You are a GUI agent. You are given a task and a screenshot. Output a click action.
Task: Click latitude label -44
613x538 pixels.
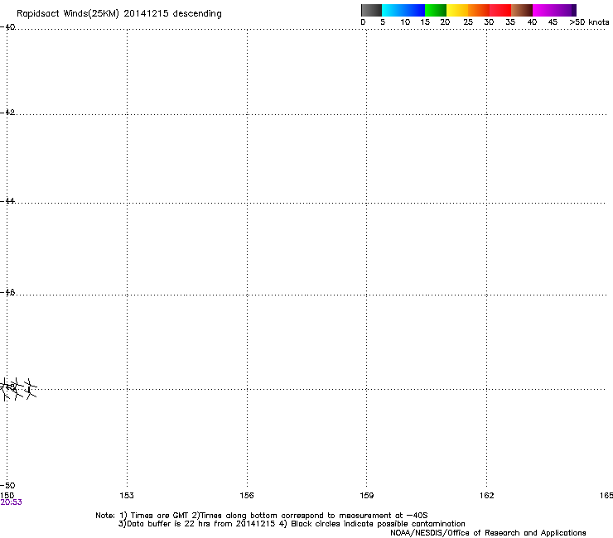point(7,201)
